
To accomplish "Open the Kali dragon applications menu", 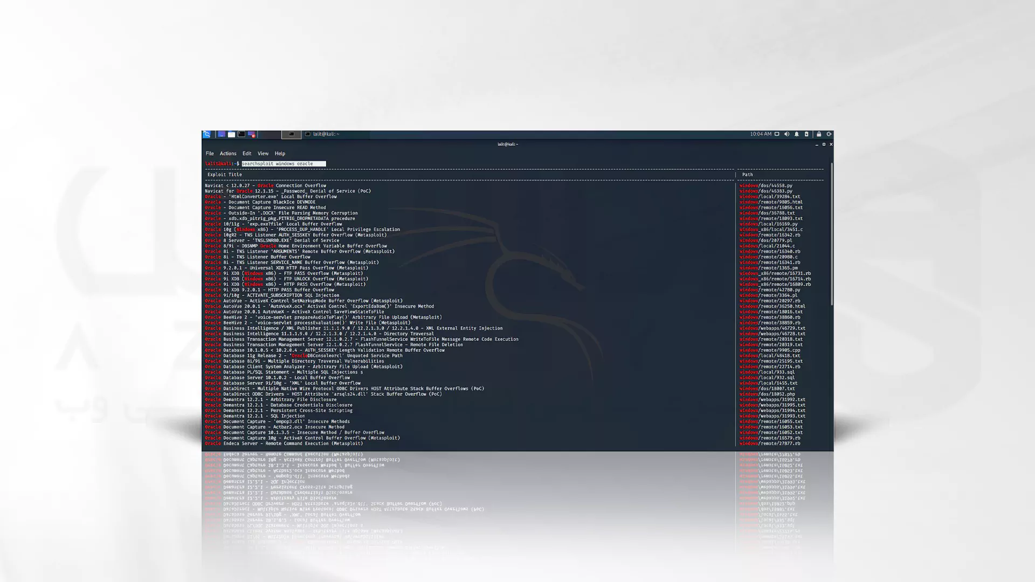I will click(206, 134).
